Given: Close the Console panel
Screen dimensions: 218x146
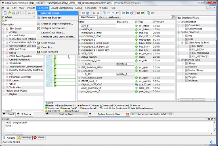Looking at the screenshot, I should pyautogui.click(x=215, y=119).
